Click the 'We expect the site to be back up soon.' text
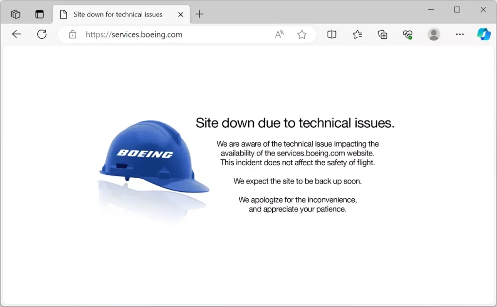Image resolution: width=497 pixels, height=307 pixels. 298,181
